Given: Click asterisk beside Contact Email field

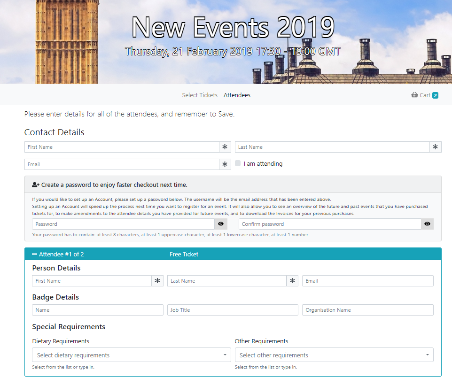Looking at the screenshot, I should pos(225,164).
